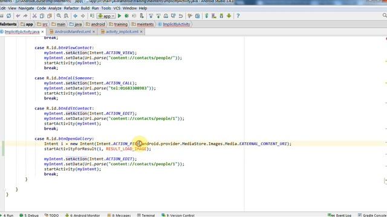The width and height of the screenshot is (387, 217).
Task: Open the Refactor menu
Action: pyautogui.click(x=71, y=8)
